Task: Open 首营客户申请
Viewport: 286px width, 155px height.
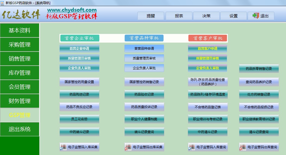Action: coord(208,49)
